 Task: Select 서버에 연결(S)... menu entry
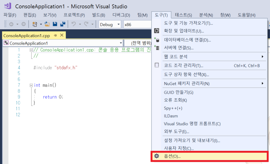point(209,48)
